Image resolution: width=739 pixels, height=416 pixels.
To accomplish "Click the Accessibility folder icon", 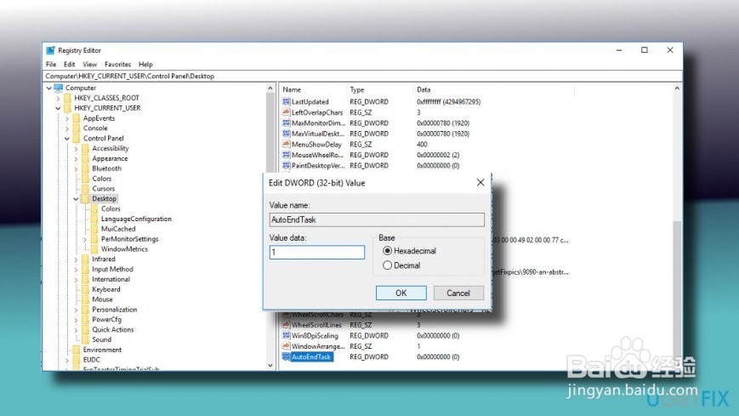I will [85, 148].
